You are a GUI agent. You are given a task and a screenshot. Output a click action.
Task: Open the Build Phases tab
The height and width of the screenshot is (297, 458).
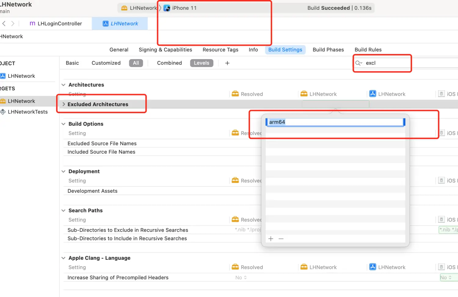tap(328, 50)
